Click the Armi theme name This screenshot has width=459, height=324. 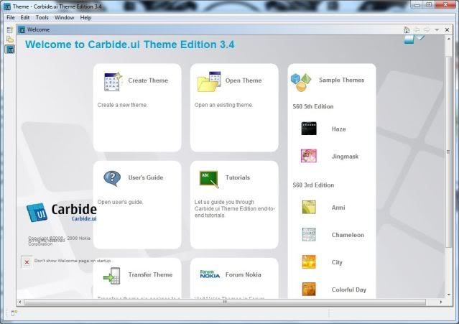pos(338,208)
